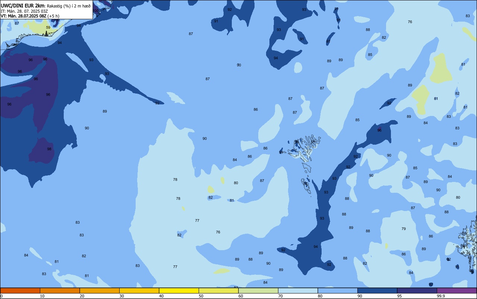Click the humidity value 100 on the map
Viewport: 477px width, 299px height.
pos(95,11)
